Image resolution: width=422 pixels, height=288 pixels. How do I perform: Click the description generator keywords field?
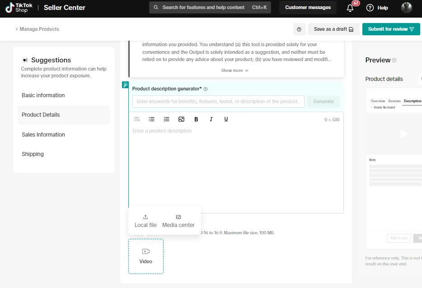click(x=218, y=101)
